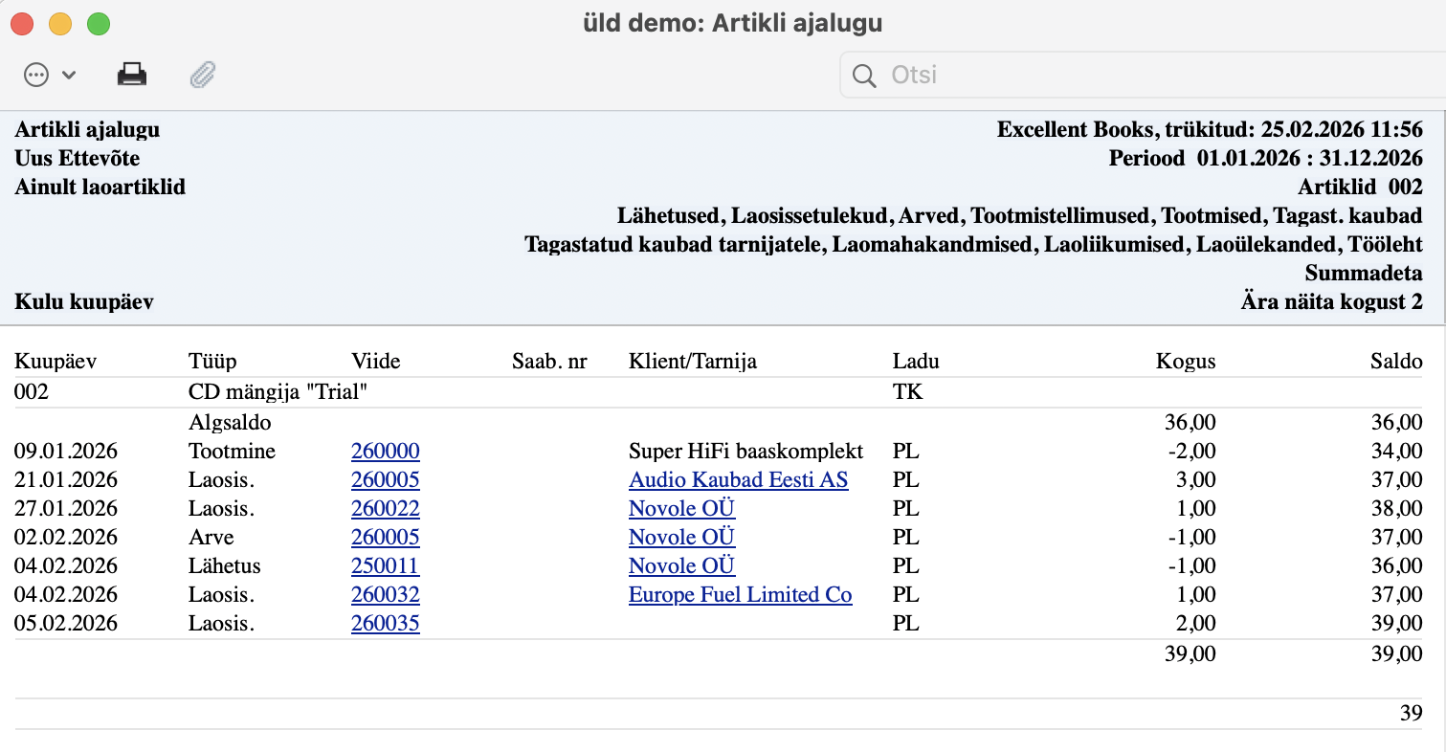1446x752 pixels.
Task: Open Novole OÜ on the 27.01.2026 row
Action: click(x=681, y=509)
